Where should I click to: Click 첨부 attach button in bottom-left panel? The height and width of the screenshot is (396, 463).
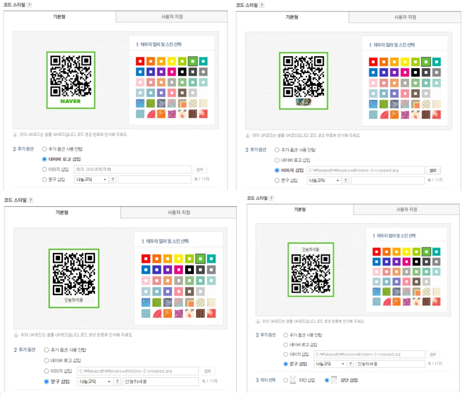(x=207, y=371)
